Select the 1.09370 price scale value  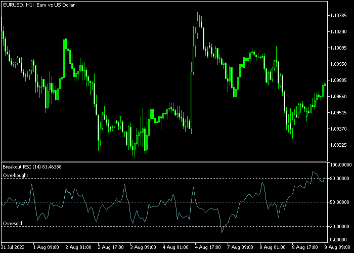pyautogui.click(x=338, y=129)
